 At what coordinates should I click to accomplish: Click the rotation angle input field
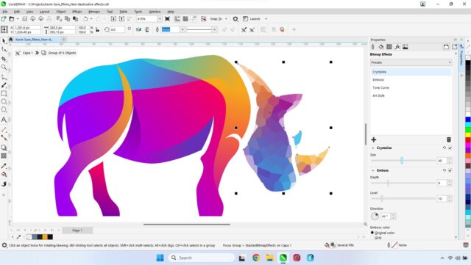click(117, 29)
